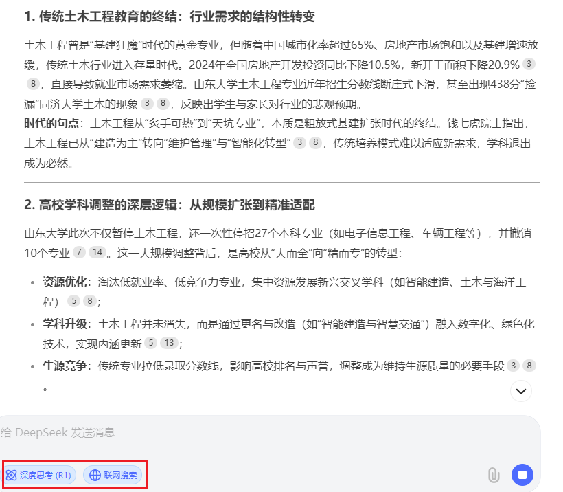Viewport: 563px width, 492px height.
Task: Open citation 7 after 10个专业
Action: (79, 252)
